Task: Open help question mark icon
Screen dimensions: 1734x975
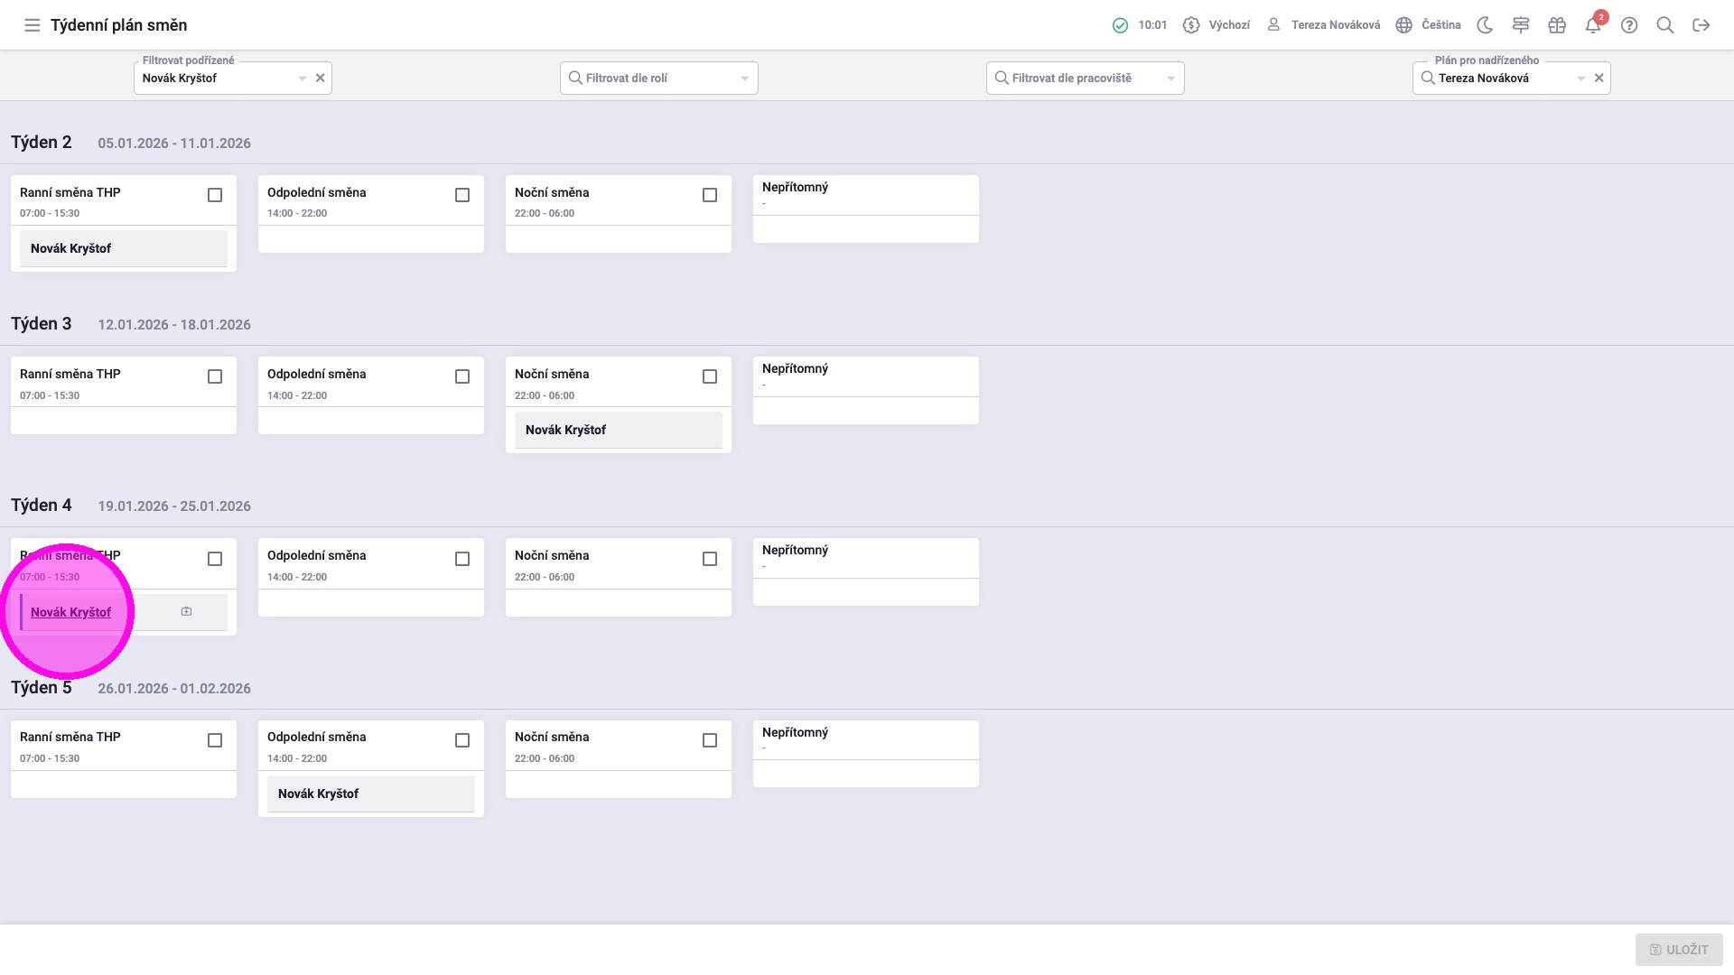Action: (1629, 25)
